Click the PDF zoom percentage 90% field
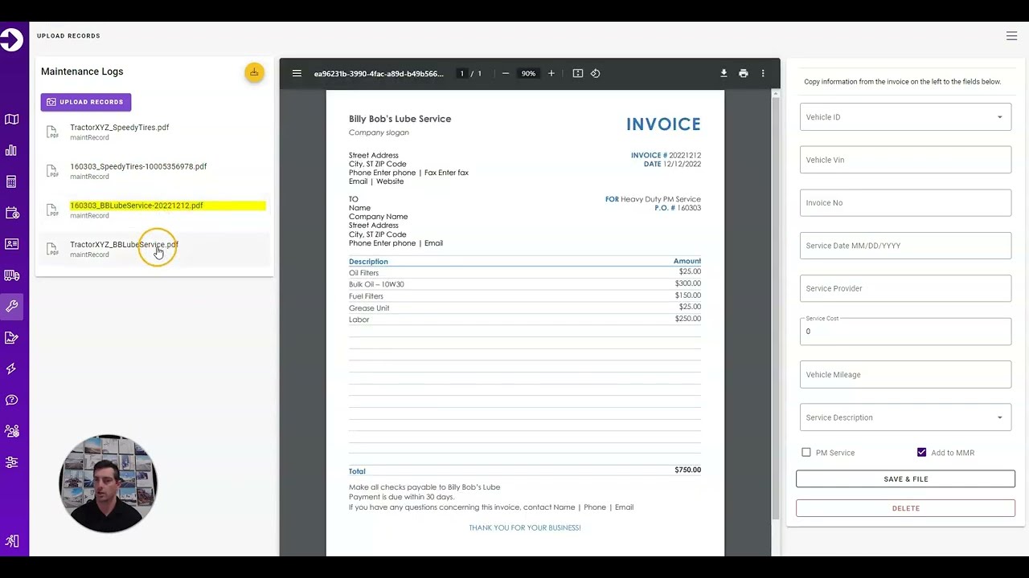 pyautogui.click(x=528, y=73)
